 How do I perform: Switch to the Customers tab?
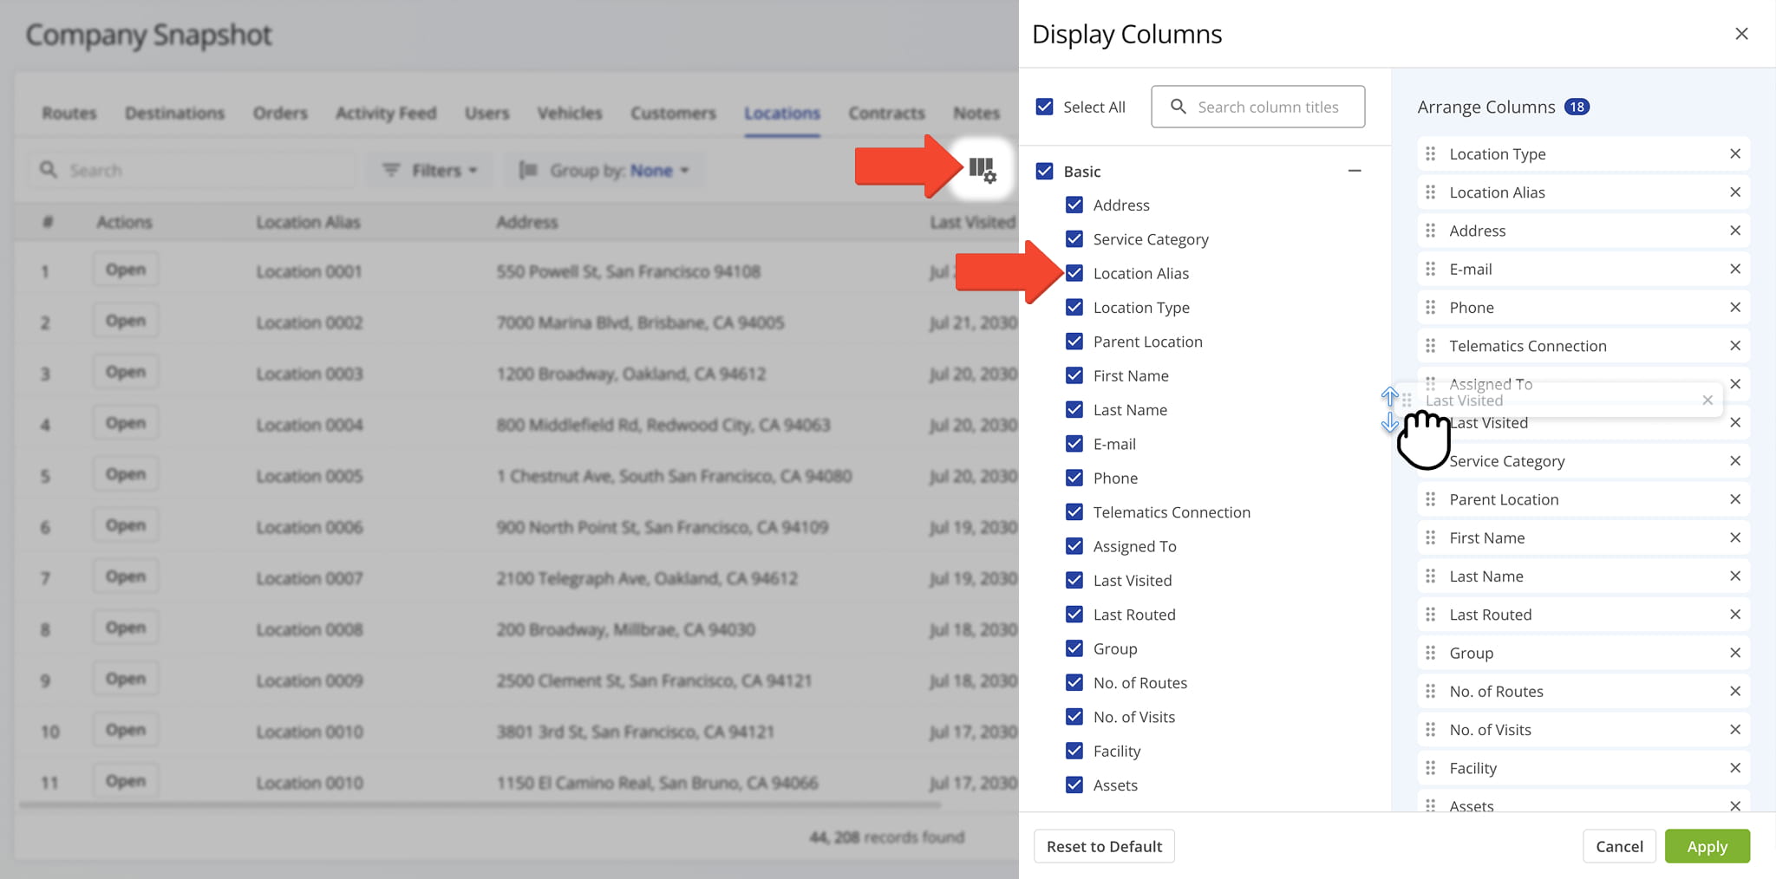[x=673, y=113]
